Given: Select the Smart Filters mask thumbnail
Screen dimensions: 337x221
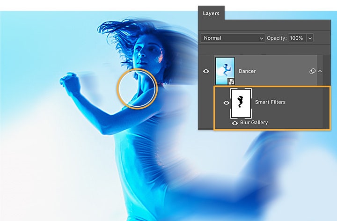Looking at the screenshot, I should [x=241, y=103].
